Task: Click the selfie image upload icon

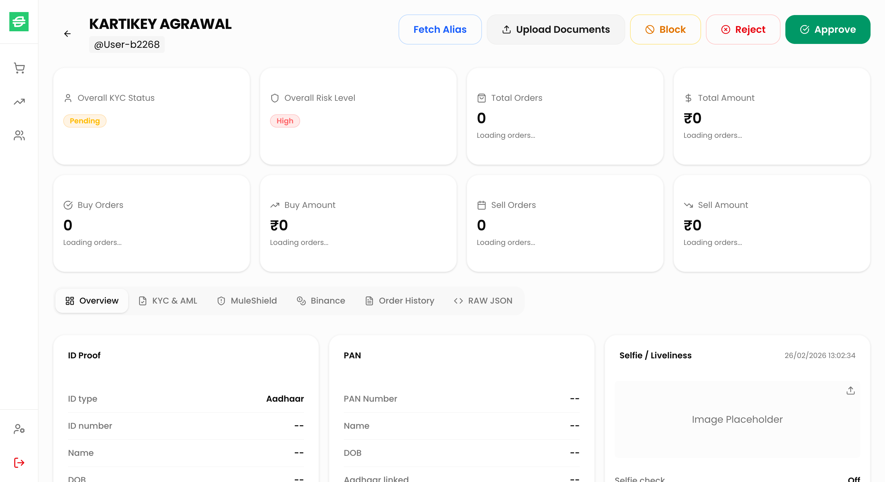Action: [x=850, y=391]
